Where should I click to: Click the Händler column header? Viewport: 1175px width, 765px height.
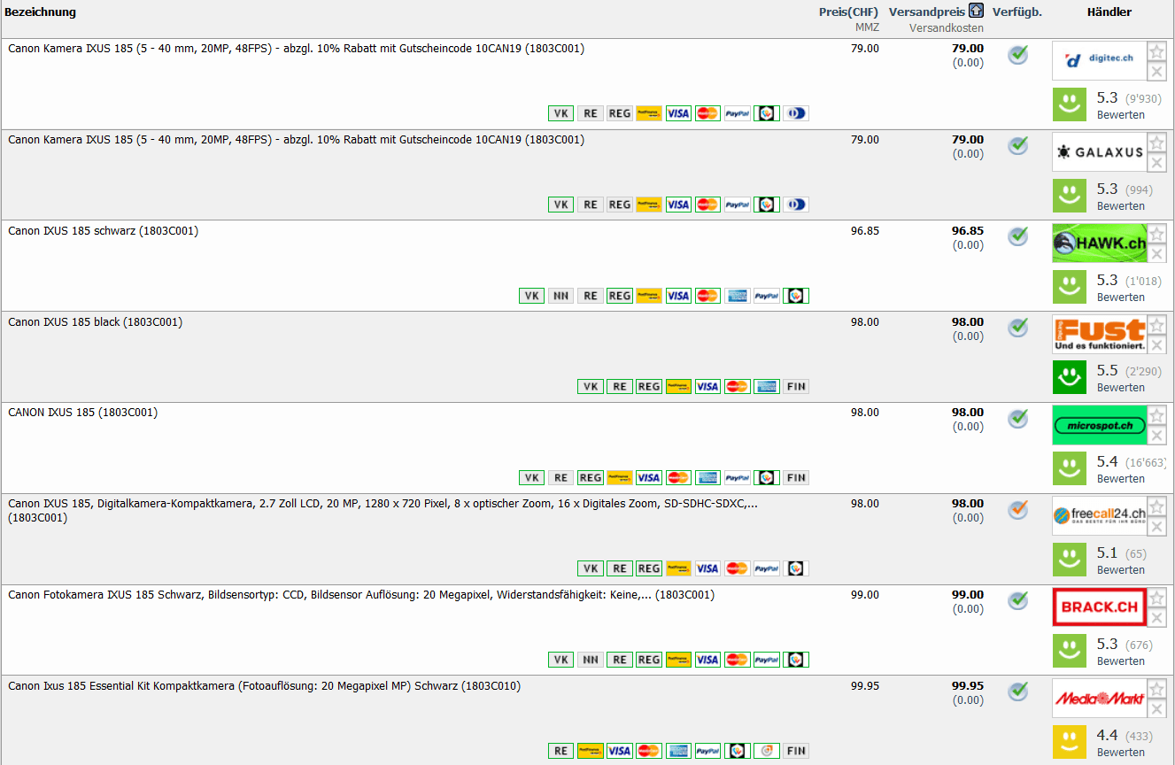pyautogui.click(x=1109, y=12)
